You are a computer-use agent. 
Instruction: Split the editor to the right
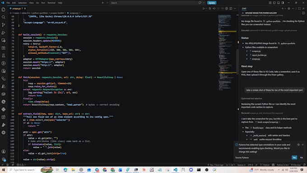click(x=231, y=9)
